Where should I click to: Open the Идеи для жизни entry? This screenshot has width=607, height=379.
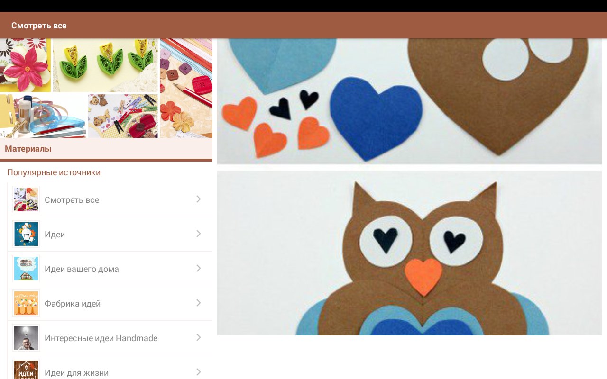(110, 370)
